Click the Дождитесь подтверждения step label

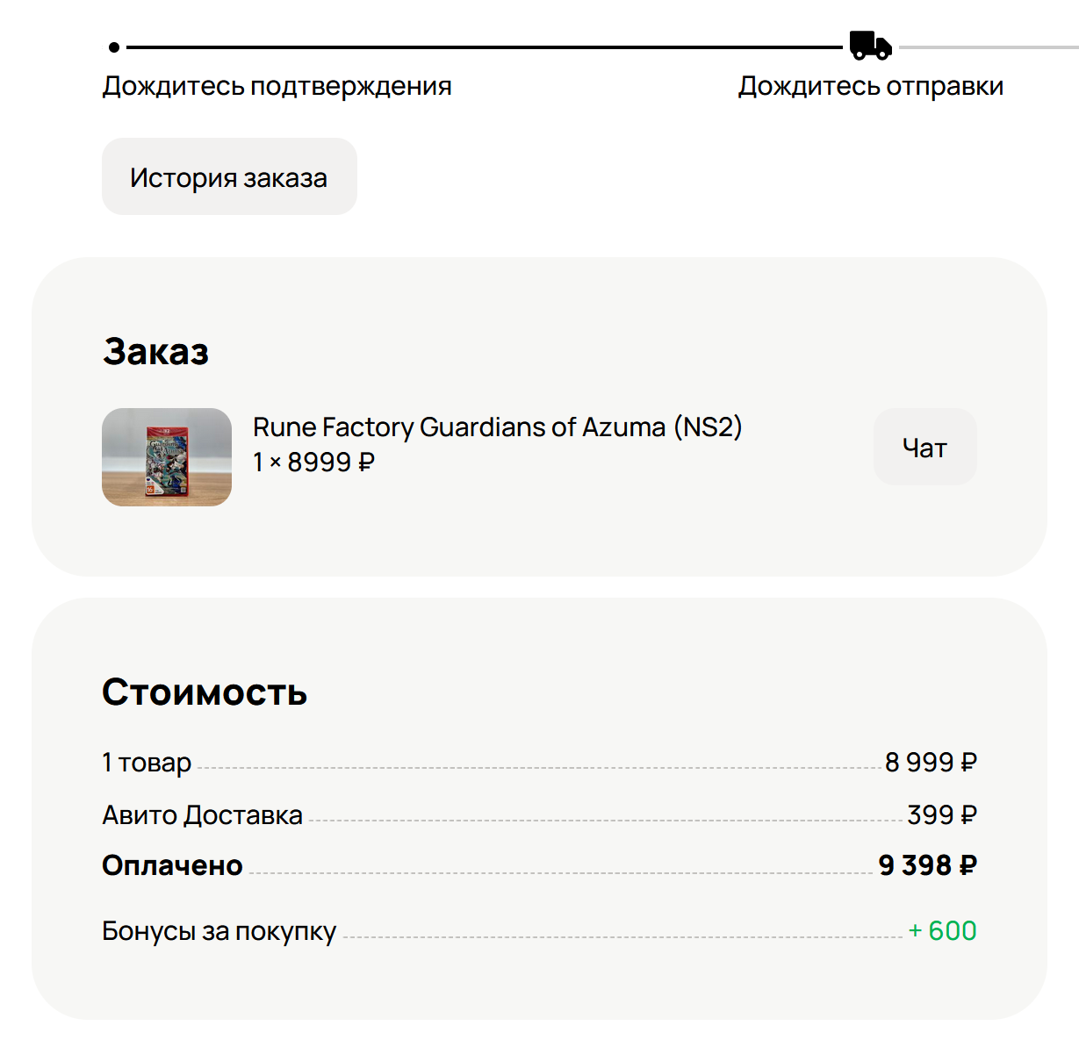(277, 87)
